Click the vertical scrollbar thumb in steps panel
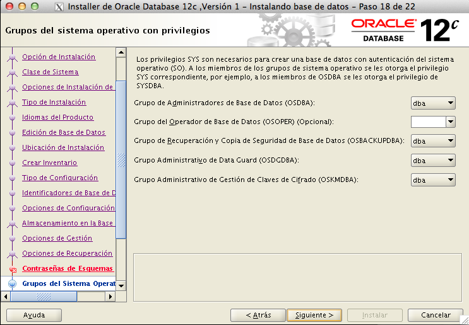Viewport: 469px width, 325px height. tap(121, 159)
